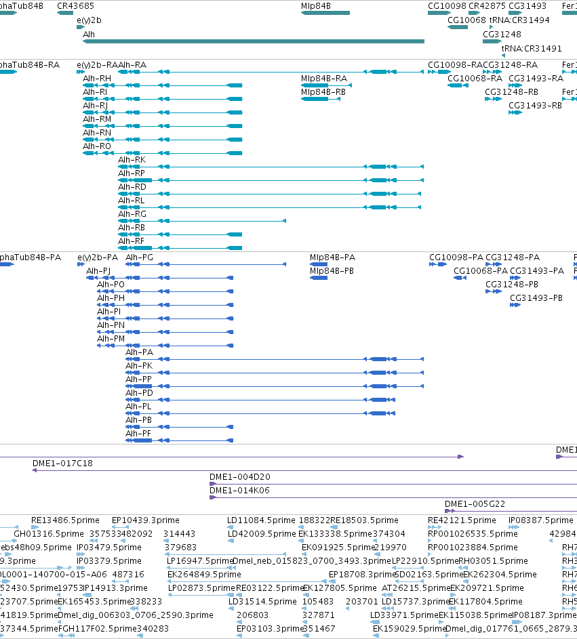Open the CG10098 gene label

tap(447, 6)
